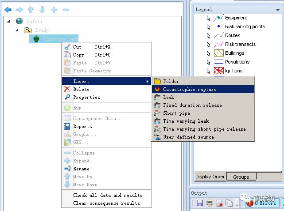Viewport: 284px width, 211px height.
Task: Click the Ignitions red hatched swatch
Action: point(219,71)
